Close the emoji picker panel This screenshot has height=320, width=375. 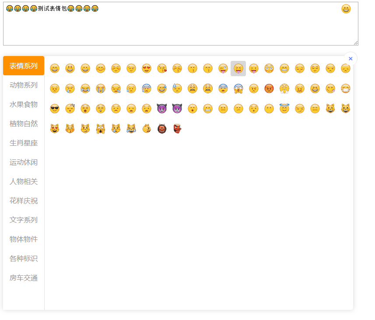point(350,58)
